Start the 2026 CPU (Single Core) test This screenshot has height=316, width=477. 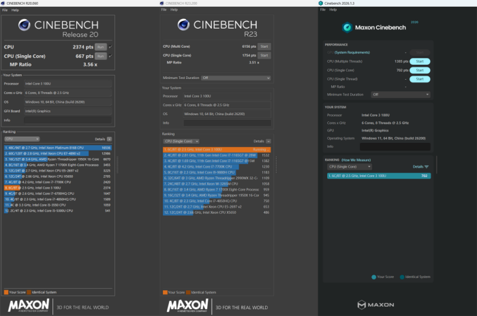tap(420, 70)
